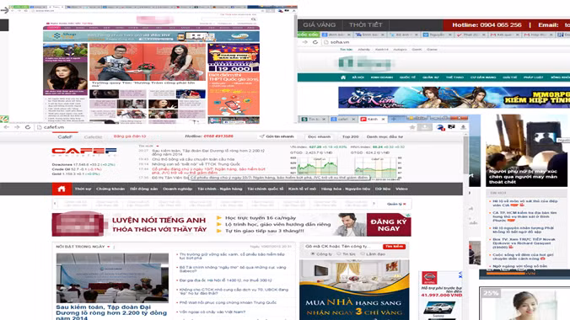Open 'Dữ liệu' in CafeF navbar
570x320 pixels.
click(383, 189)
